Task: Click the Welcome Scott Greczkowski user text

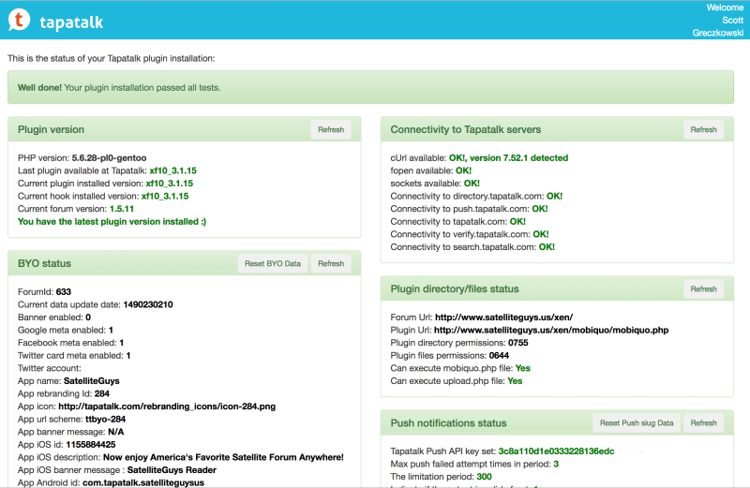Action: pos(717,20)
